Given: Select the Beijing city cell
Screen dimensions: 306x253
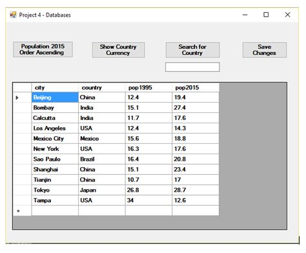Looking at the screenshot, I should point(55,97).
